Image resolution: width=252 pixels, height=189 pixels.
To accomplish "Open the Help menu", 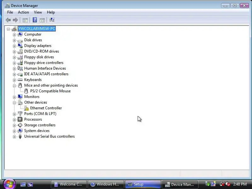I will click(x=51, y=12).
